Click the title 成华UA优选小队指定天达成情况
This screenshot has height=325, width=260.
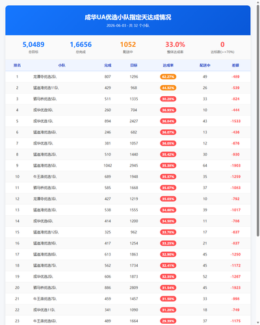pos(128,18)
